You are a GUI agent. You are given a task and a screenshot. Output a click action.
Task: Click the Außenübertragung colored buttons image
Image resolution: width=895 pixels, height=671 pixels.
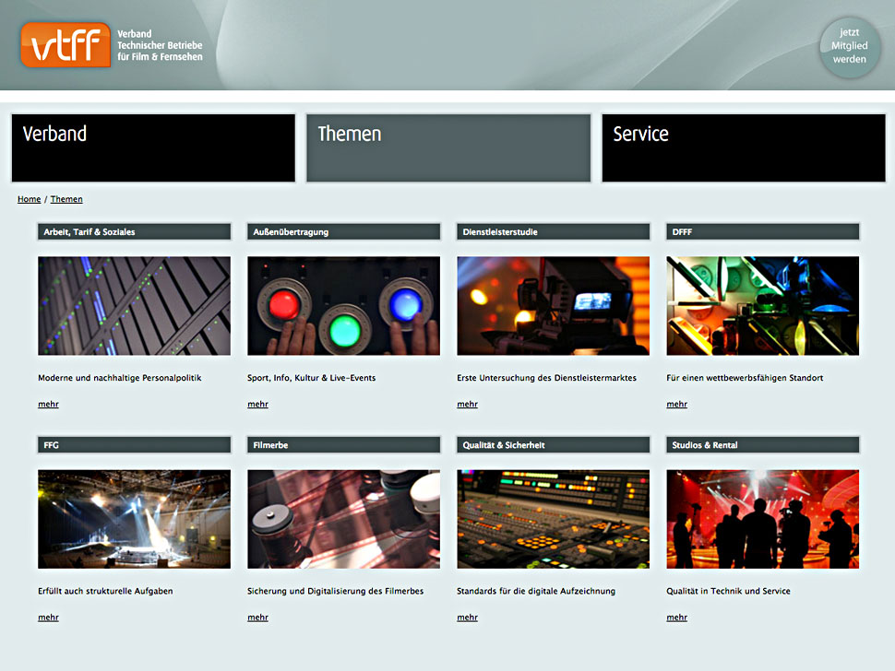tap(343, 306)
